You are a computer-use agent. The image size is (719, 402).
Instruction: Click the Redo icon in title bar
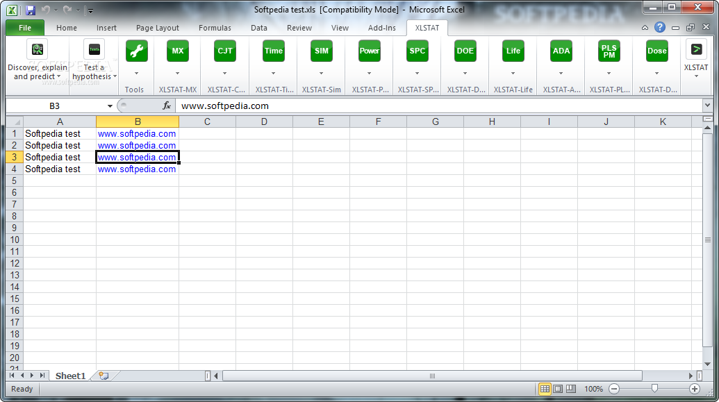point(67,10)
